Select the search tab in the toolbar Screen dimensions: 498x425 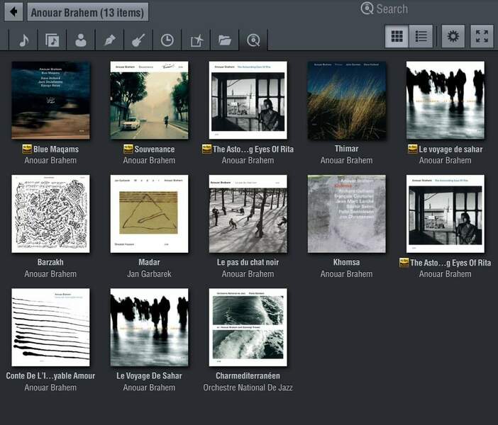[253, 40]
